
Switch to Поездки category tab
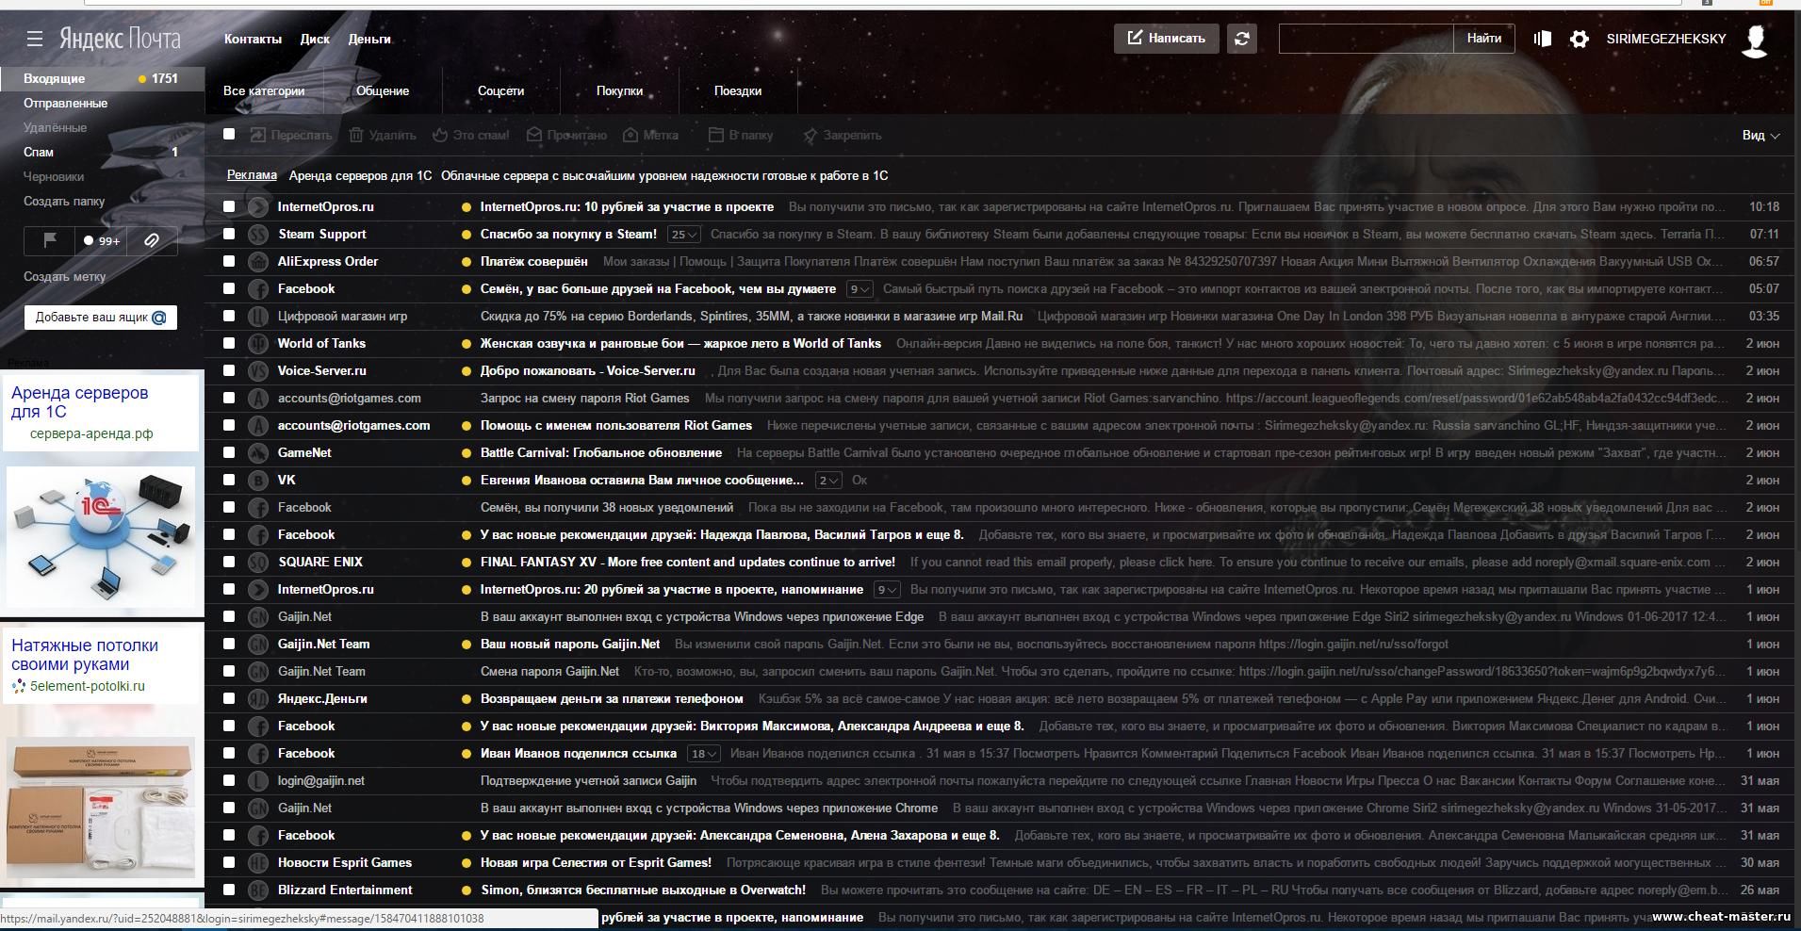(738, 90)
